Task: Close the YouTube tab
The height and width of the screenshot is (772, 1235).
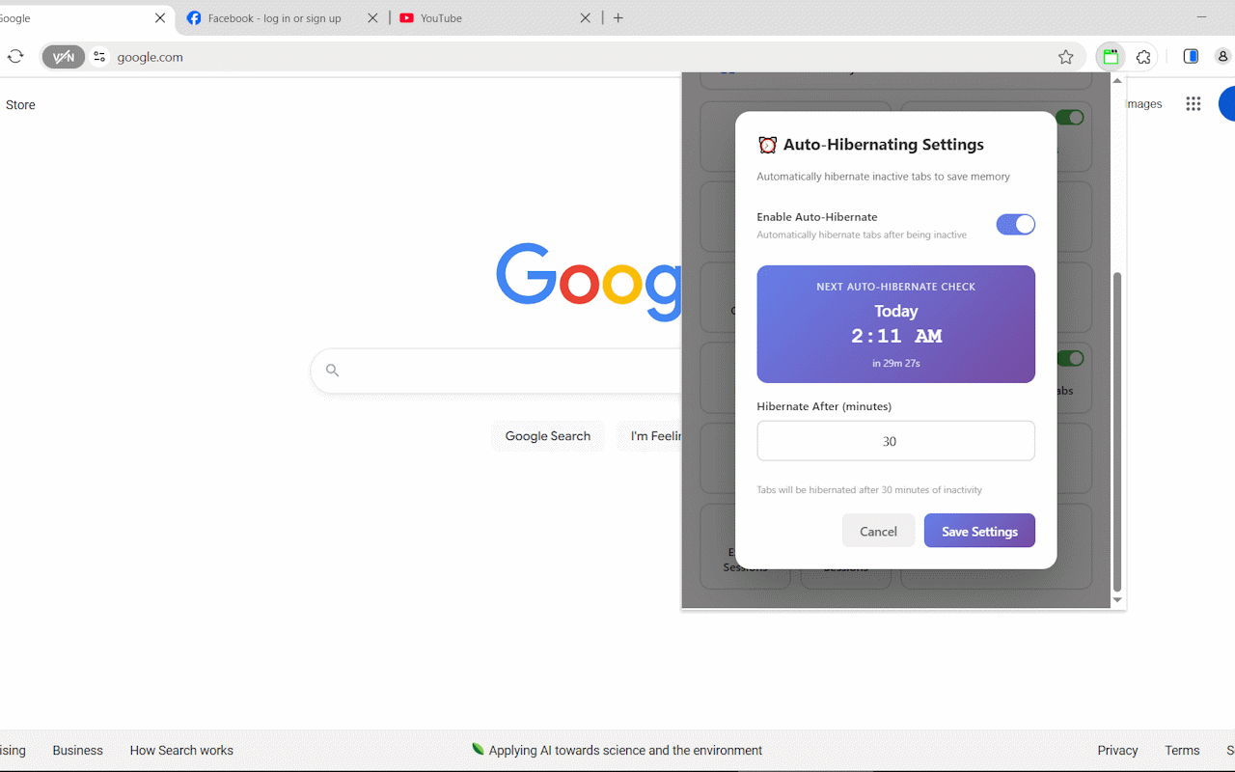Action: 586,18
